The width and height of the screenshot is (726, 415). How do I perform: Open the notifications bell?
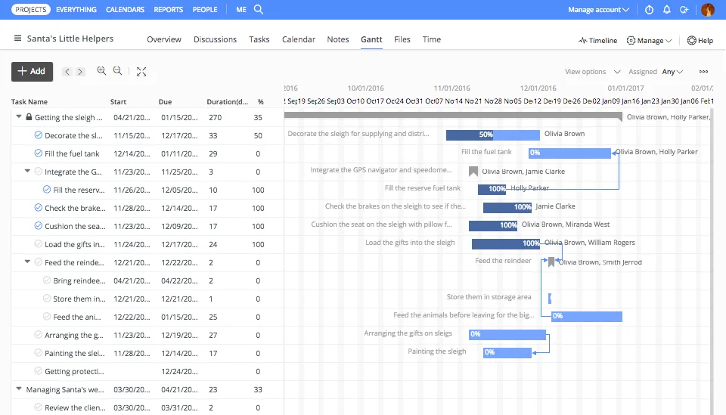pyautogui.click(x=667, y=9)
